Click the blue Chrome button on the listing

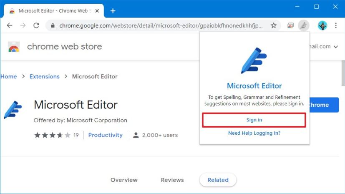[x=324, y=105]
